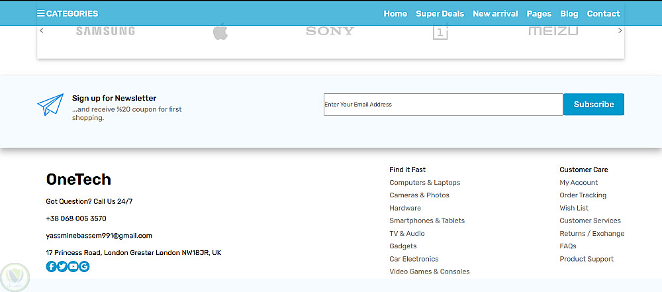Open Computers & Laptops link
This screenshot has width=662, height=292.
(425, 183)
